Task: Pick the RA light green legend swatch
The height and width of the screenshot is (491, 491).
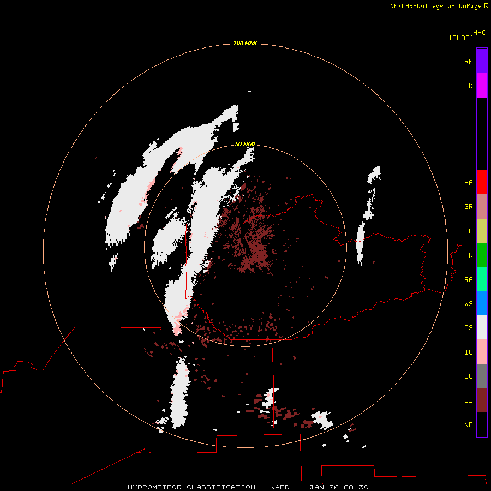Action: (482, 279)
